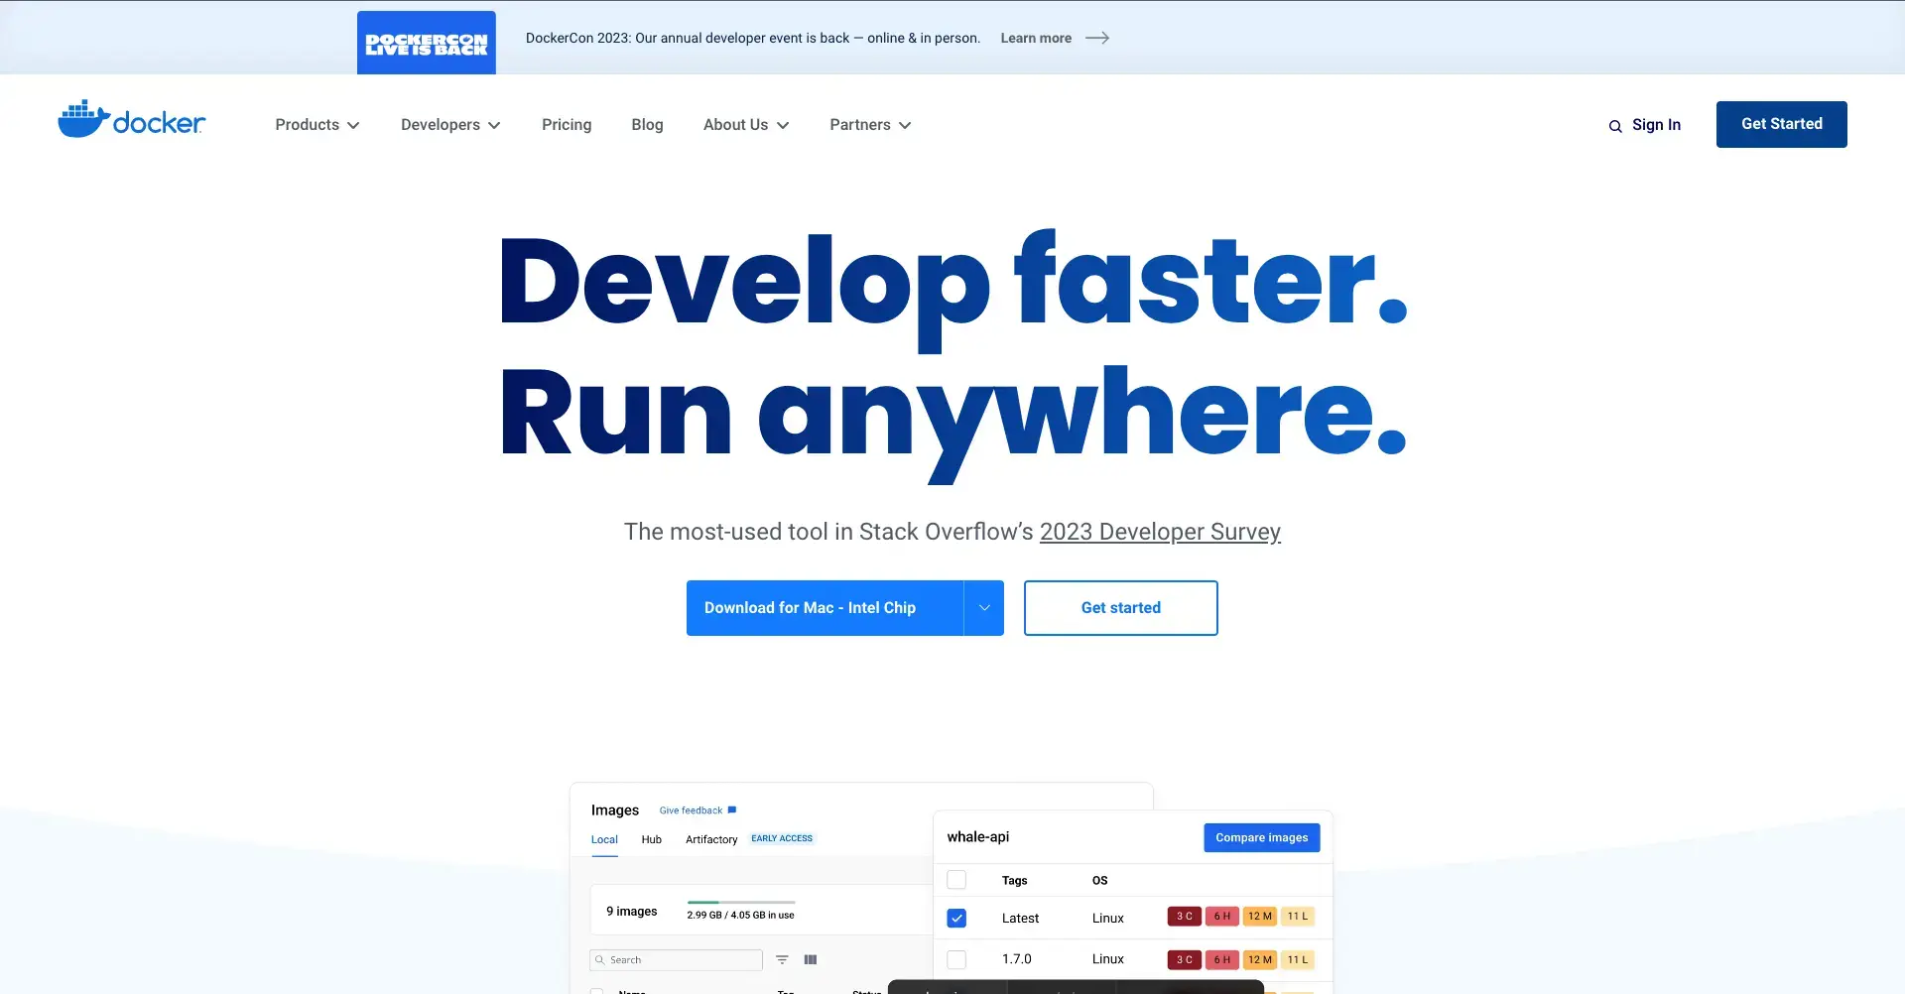Click the 9 images count text
The image size is (1905, 994).
click(x=632, y=912)
